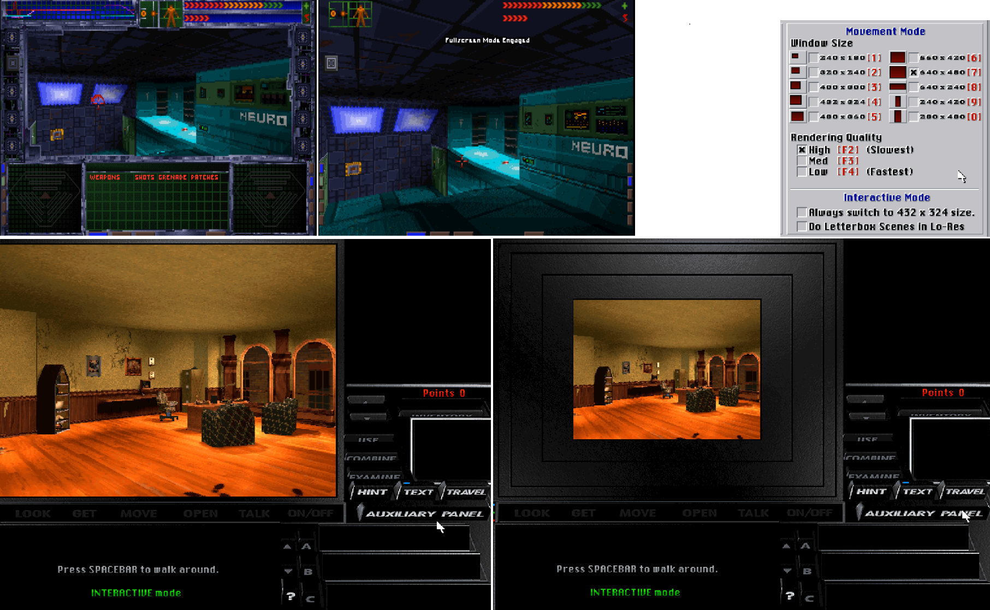
Task: Select the SHOTS inventory column header
Action: 145,177
